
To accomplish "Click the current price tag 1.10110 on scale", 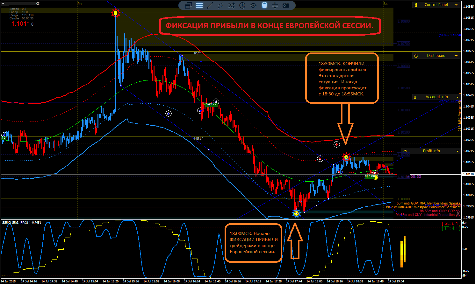I will (468, 174).
